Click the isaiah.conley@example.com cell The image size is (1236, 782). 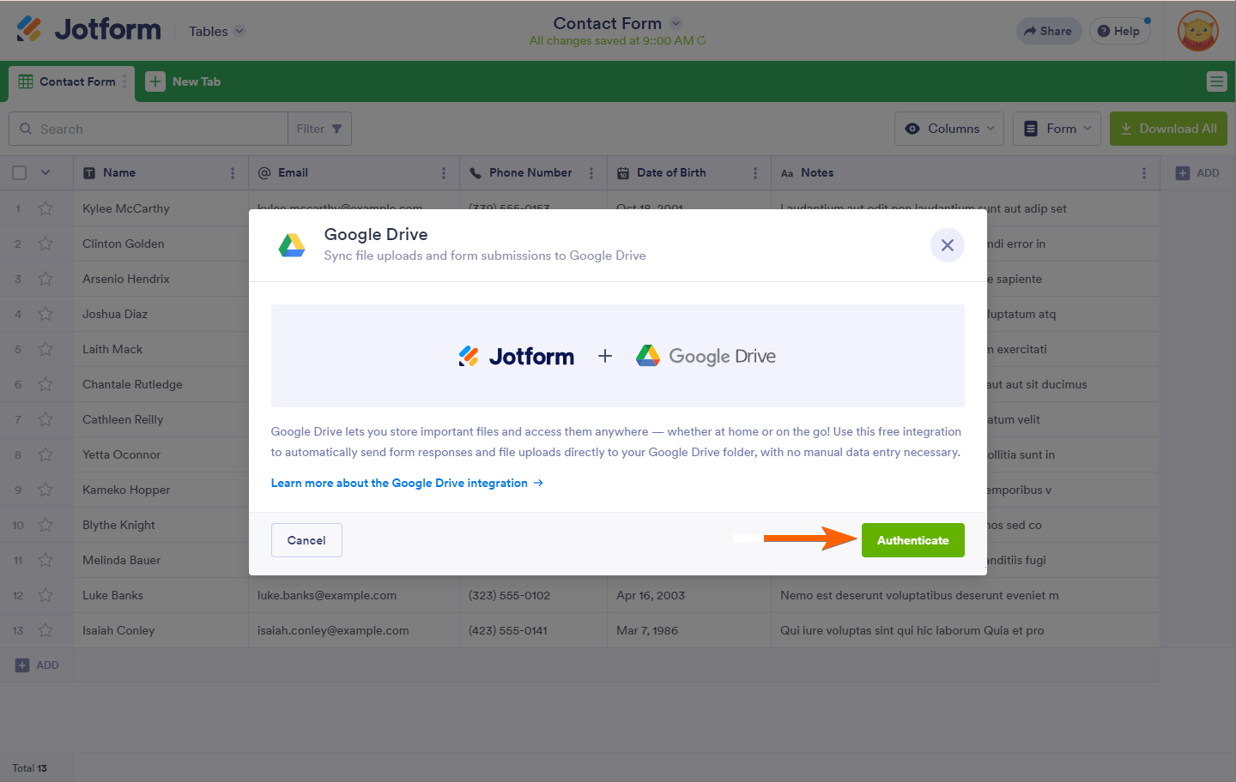tap(354, 630)
